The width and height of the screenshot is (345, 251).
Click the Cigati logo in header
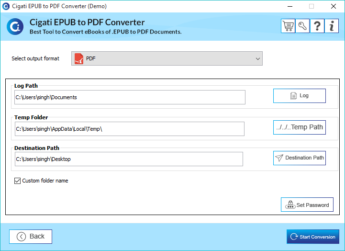point(15,27)
